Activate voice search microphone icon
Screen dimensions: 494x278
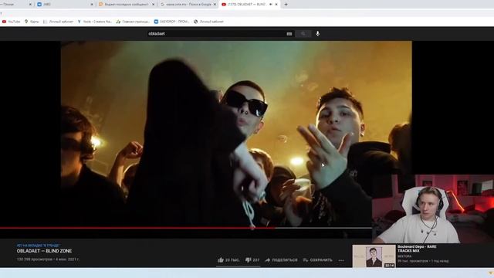(x=317, y=34)
